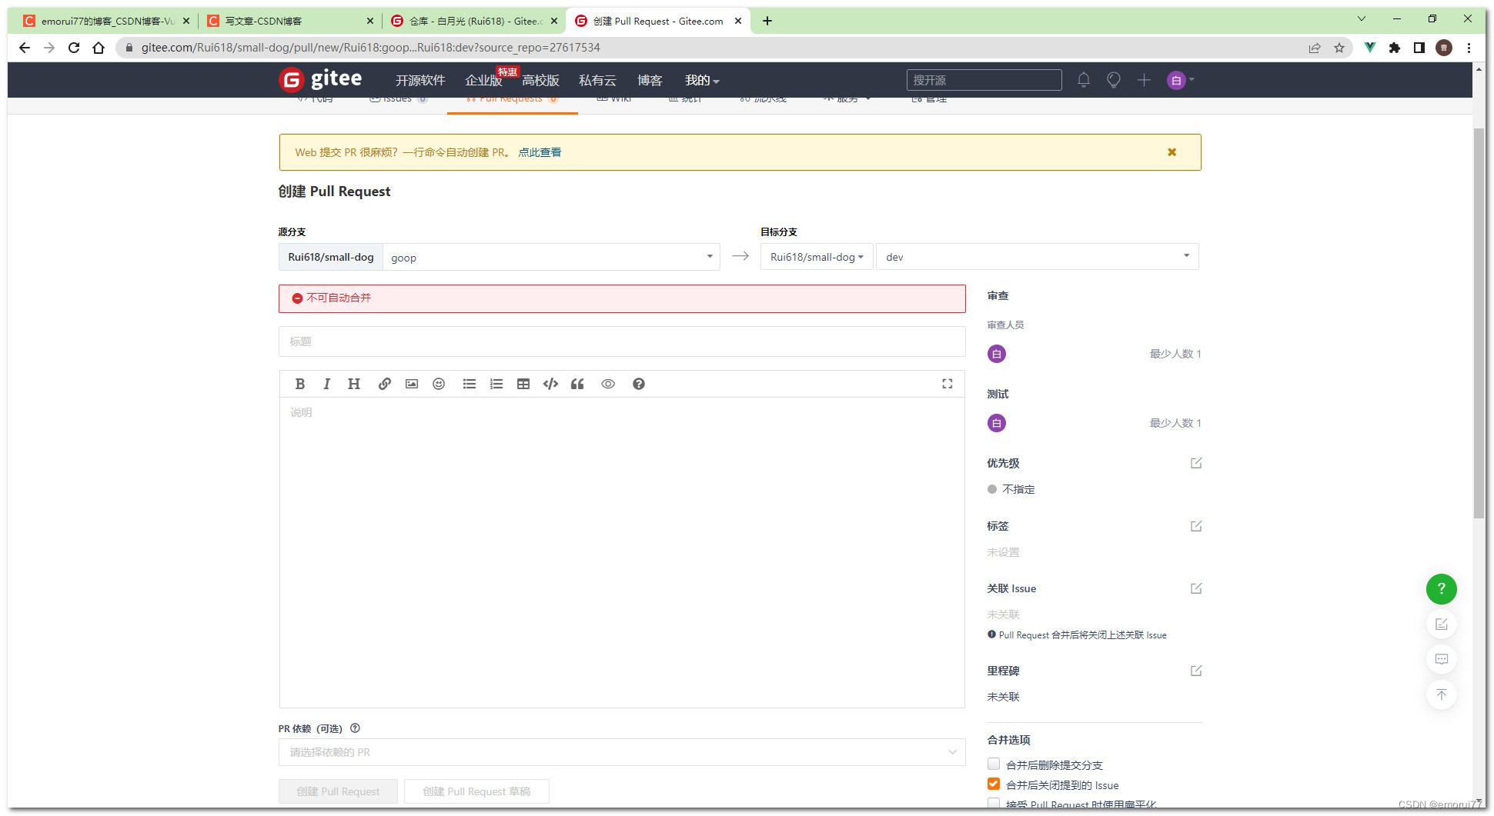Image resolution: width=1494 pixels, height=816 pixels.
Task: Open notifications bell in Gitee header
Action: [1084, 80]
